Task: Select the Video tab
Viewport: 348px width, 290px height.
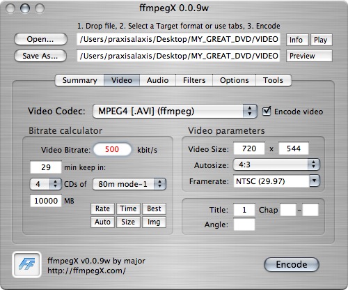Action: (122, 80)
